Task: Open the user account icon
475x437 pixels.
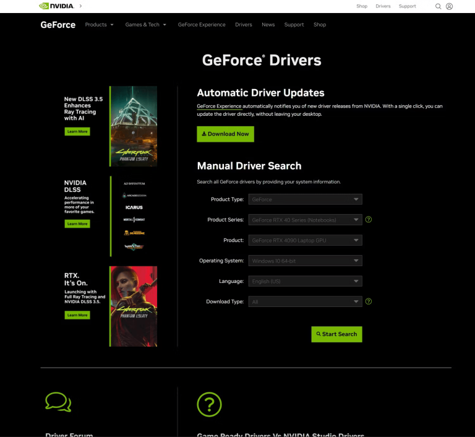Action: [449, 6]
